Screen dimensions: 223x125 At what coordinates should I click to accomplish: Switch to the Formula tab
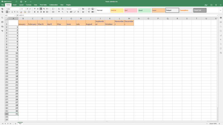point(29,5)
